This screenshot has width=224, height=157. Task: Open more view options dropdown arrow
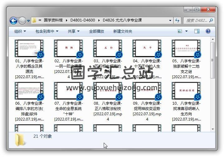pyautogui.click(x=186, y=31)
